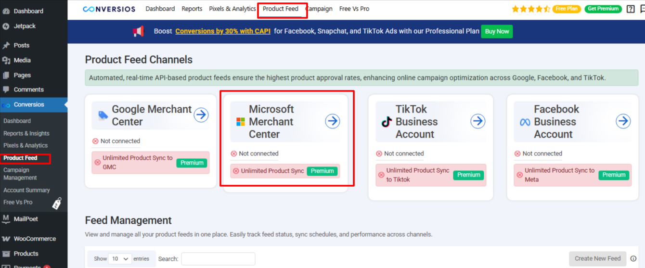Click the Buy Now button

497,31
